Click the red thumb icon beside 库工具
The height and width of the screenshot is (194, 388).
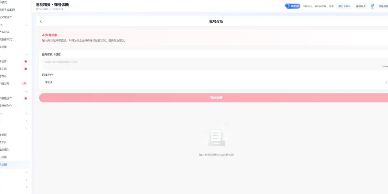(26, 69)
